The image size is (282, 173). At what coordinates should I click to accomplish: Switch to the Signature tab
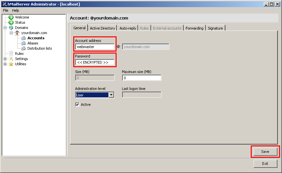tap(215, 28)
